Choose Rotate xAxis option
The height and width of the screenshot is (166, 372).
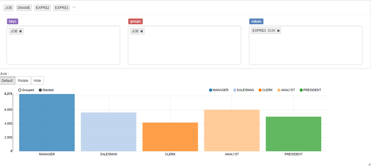(23, 81)
